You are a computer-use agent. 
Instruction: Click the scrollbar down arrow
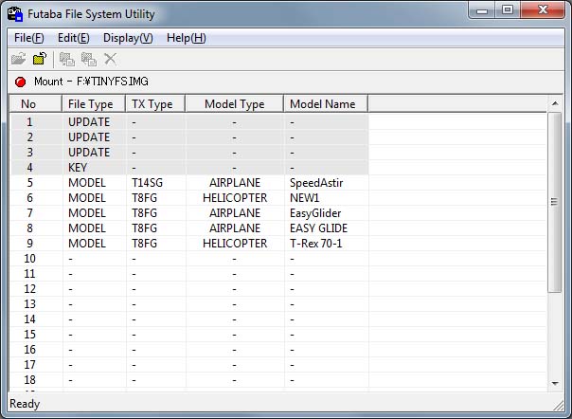[555, 382]
